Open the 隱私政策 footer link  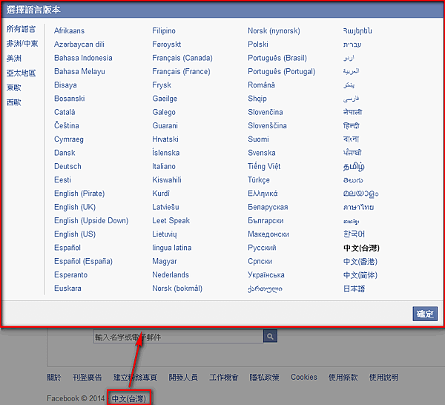(264, 378)
